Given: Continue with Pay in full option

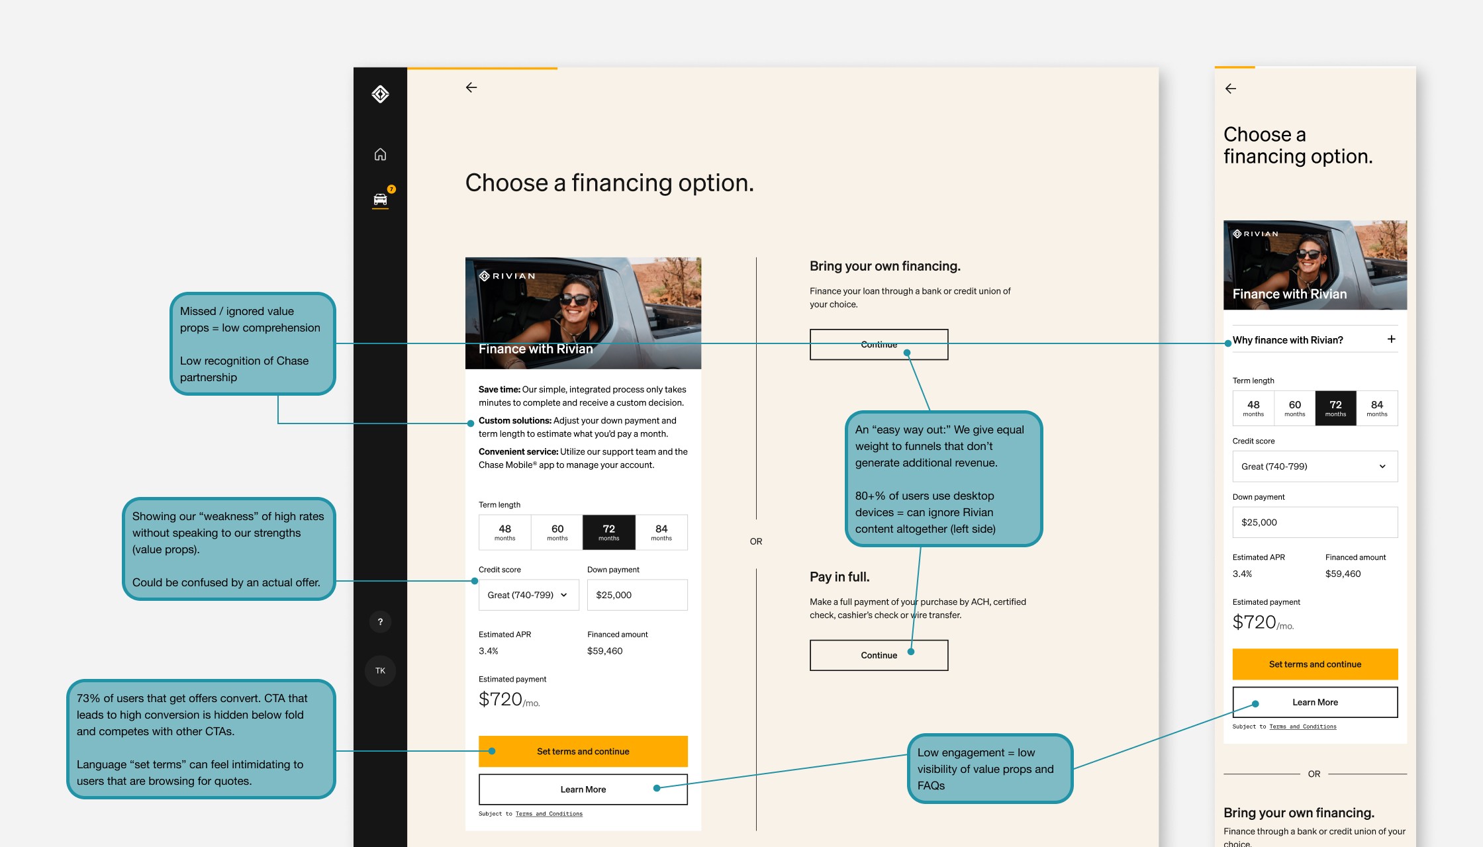Looking at the screenshot, I should coord(879,655).
